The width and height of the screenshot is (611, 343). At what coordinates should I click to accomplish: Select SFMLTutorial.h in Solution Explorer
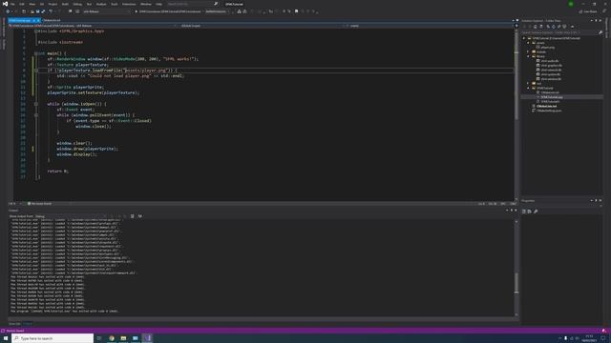pos(550,102)
